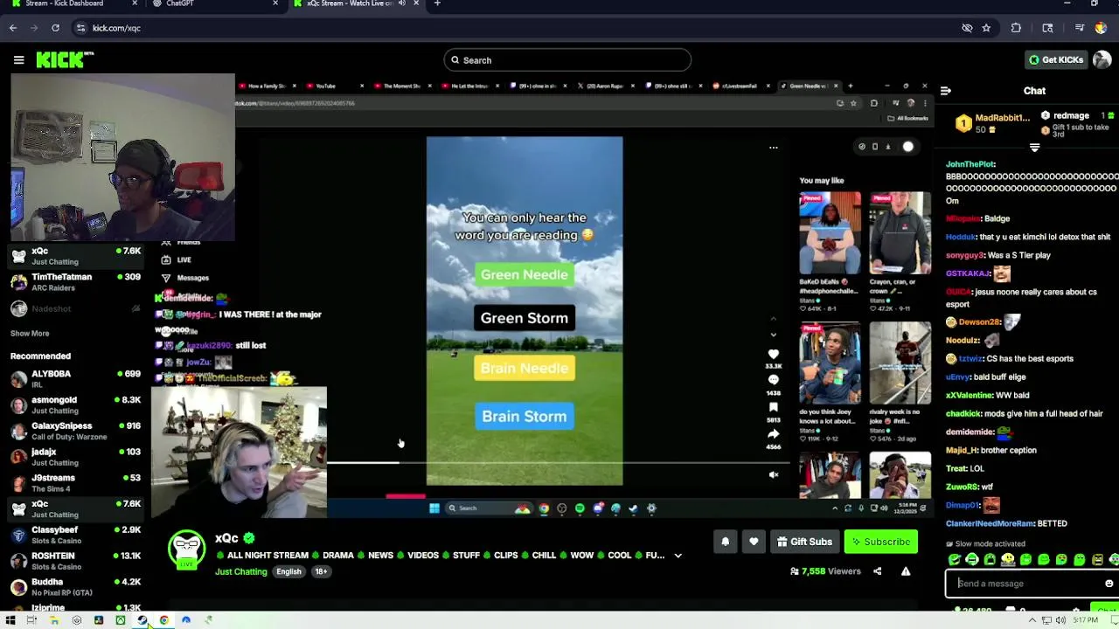Open the taskbar clock showing 5:17 PM
Viewport: 1119px width, 629px height.
1085,620
